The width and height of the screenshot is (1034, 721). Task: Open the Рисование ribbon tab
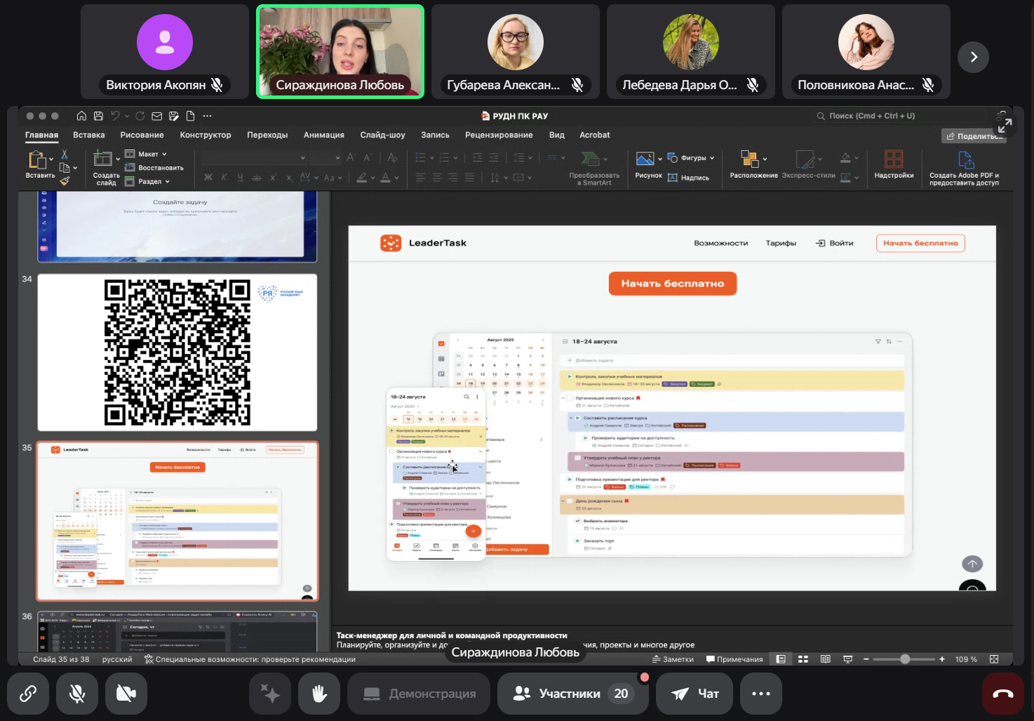[x=142, y=135]
